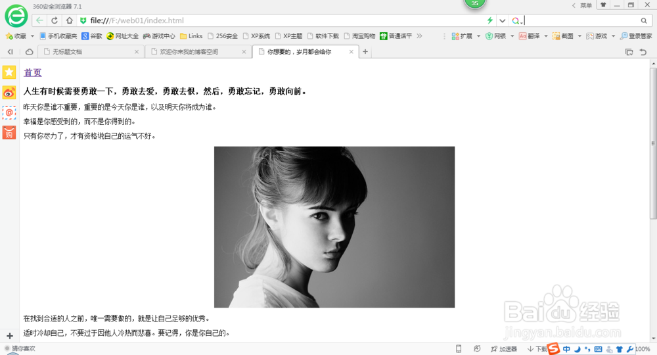Open the tab list icon at right
This screenshot has width=657, height=355.
coord(629,52)
